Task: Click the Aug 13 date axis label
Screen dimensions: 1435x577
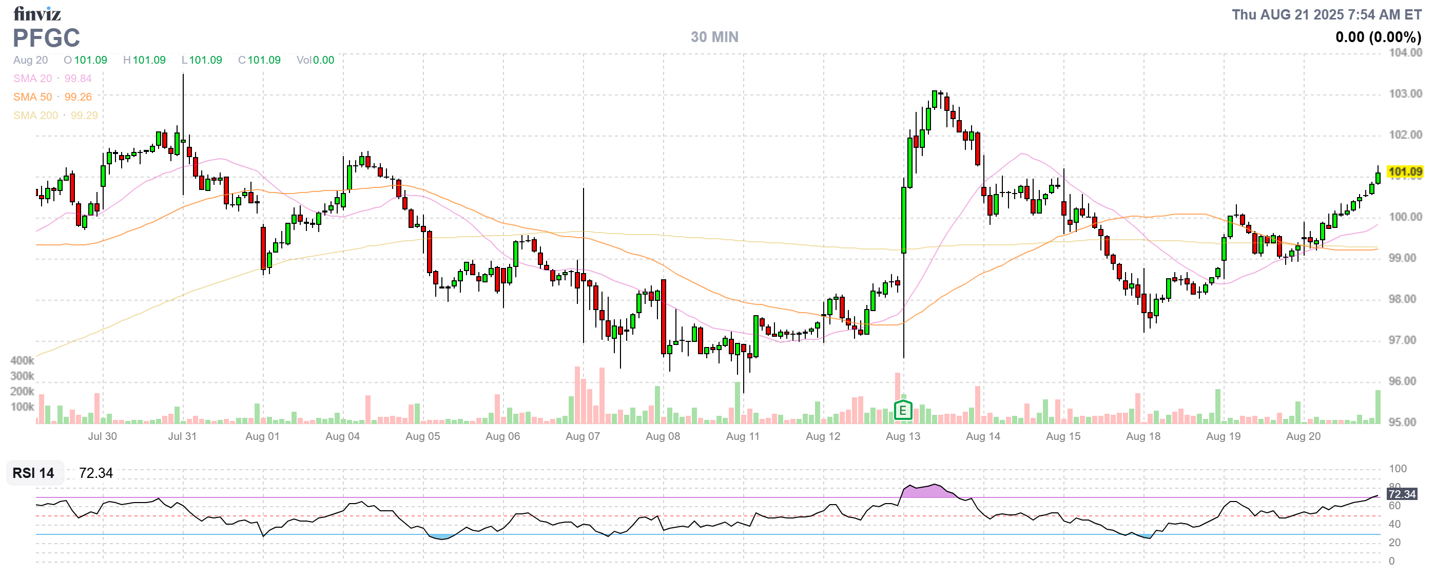Action: tap(902, 436)
